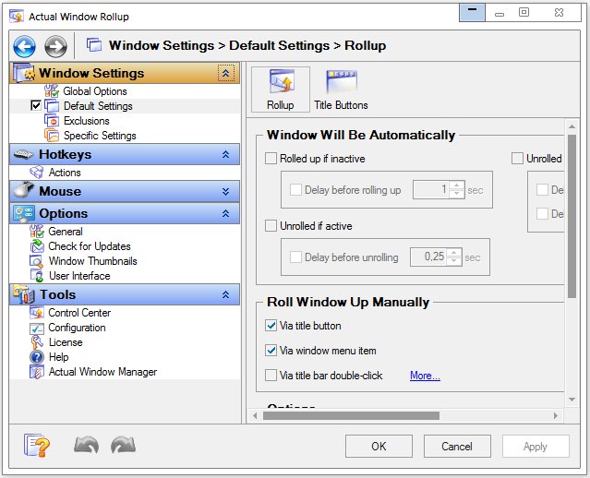Click the Exclusions icon
590x478 pixels.
pos(52,121)
